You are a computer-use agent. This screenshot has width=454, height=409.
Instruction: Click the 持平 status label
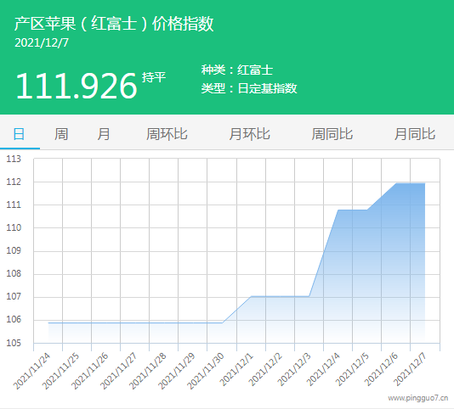click(154, 77)
